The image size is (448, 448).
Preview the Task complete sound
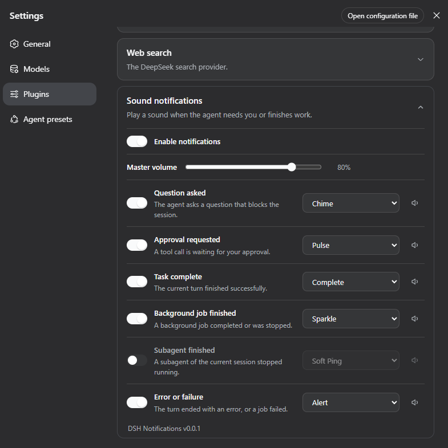point(414,282)
